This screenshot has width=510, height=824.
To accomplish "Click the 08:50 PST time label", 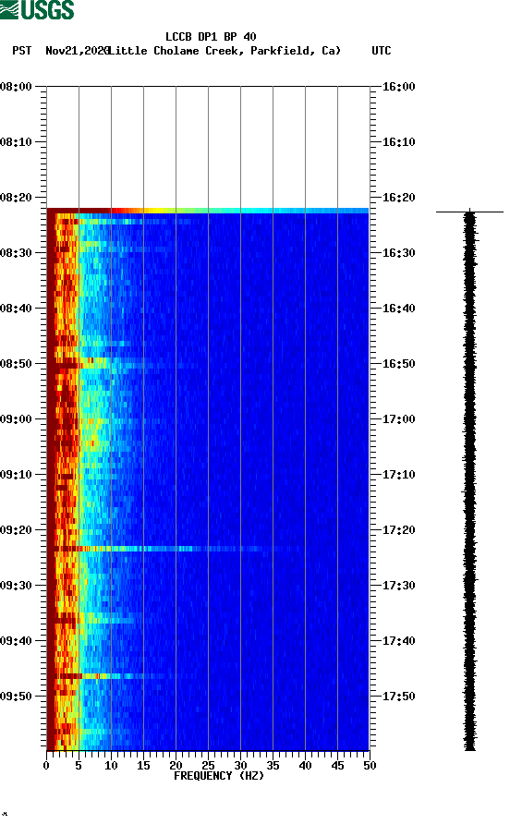I will coord(17,364).
